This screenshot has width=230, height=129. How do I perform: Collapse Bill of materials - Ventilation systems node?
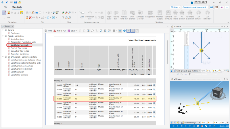pyautogui.click(x=3, y=57)
